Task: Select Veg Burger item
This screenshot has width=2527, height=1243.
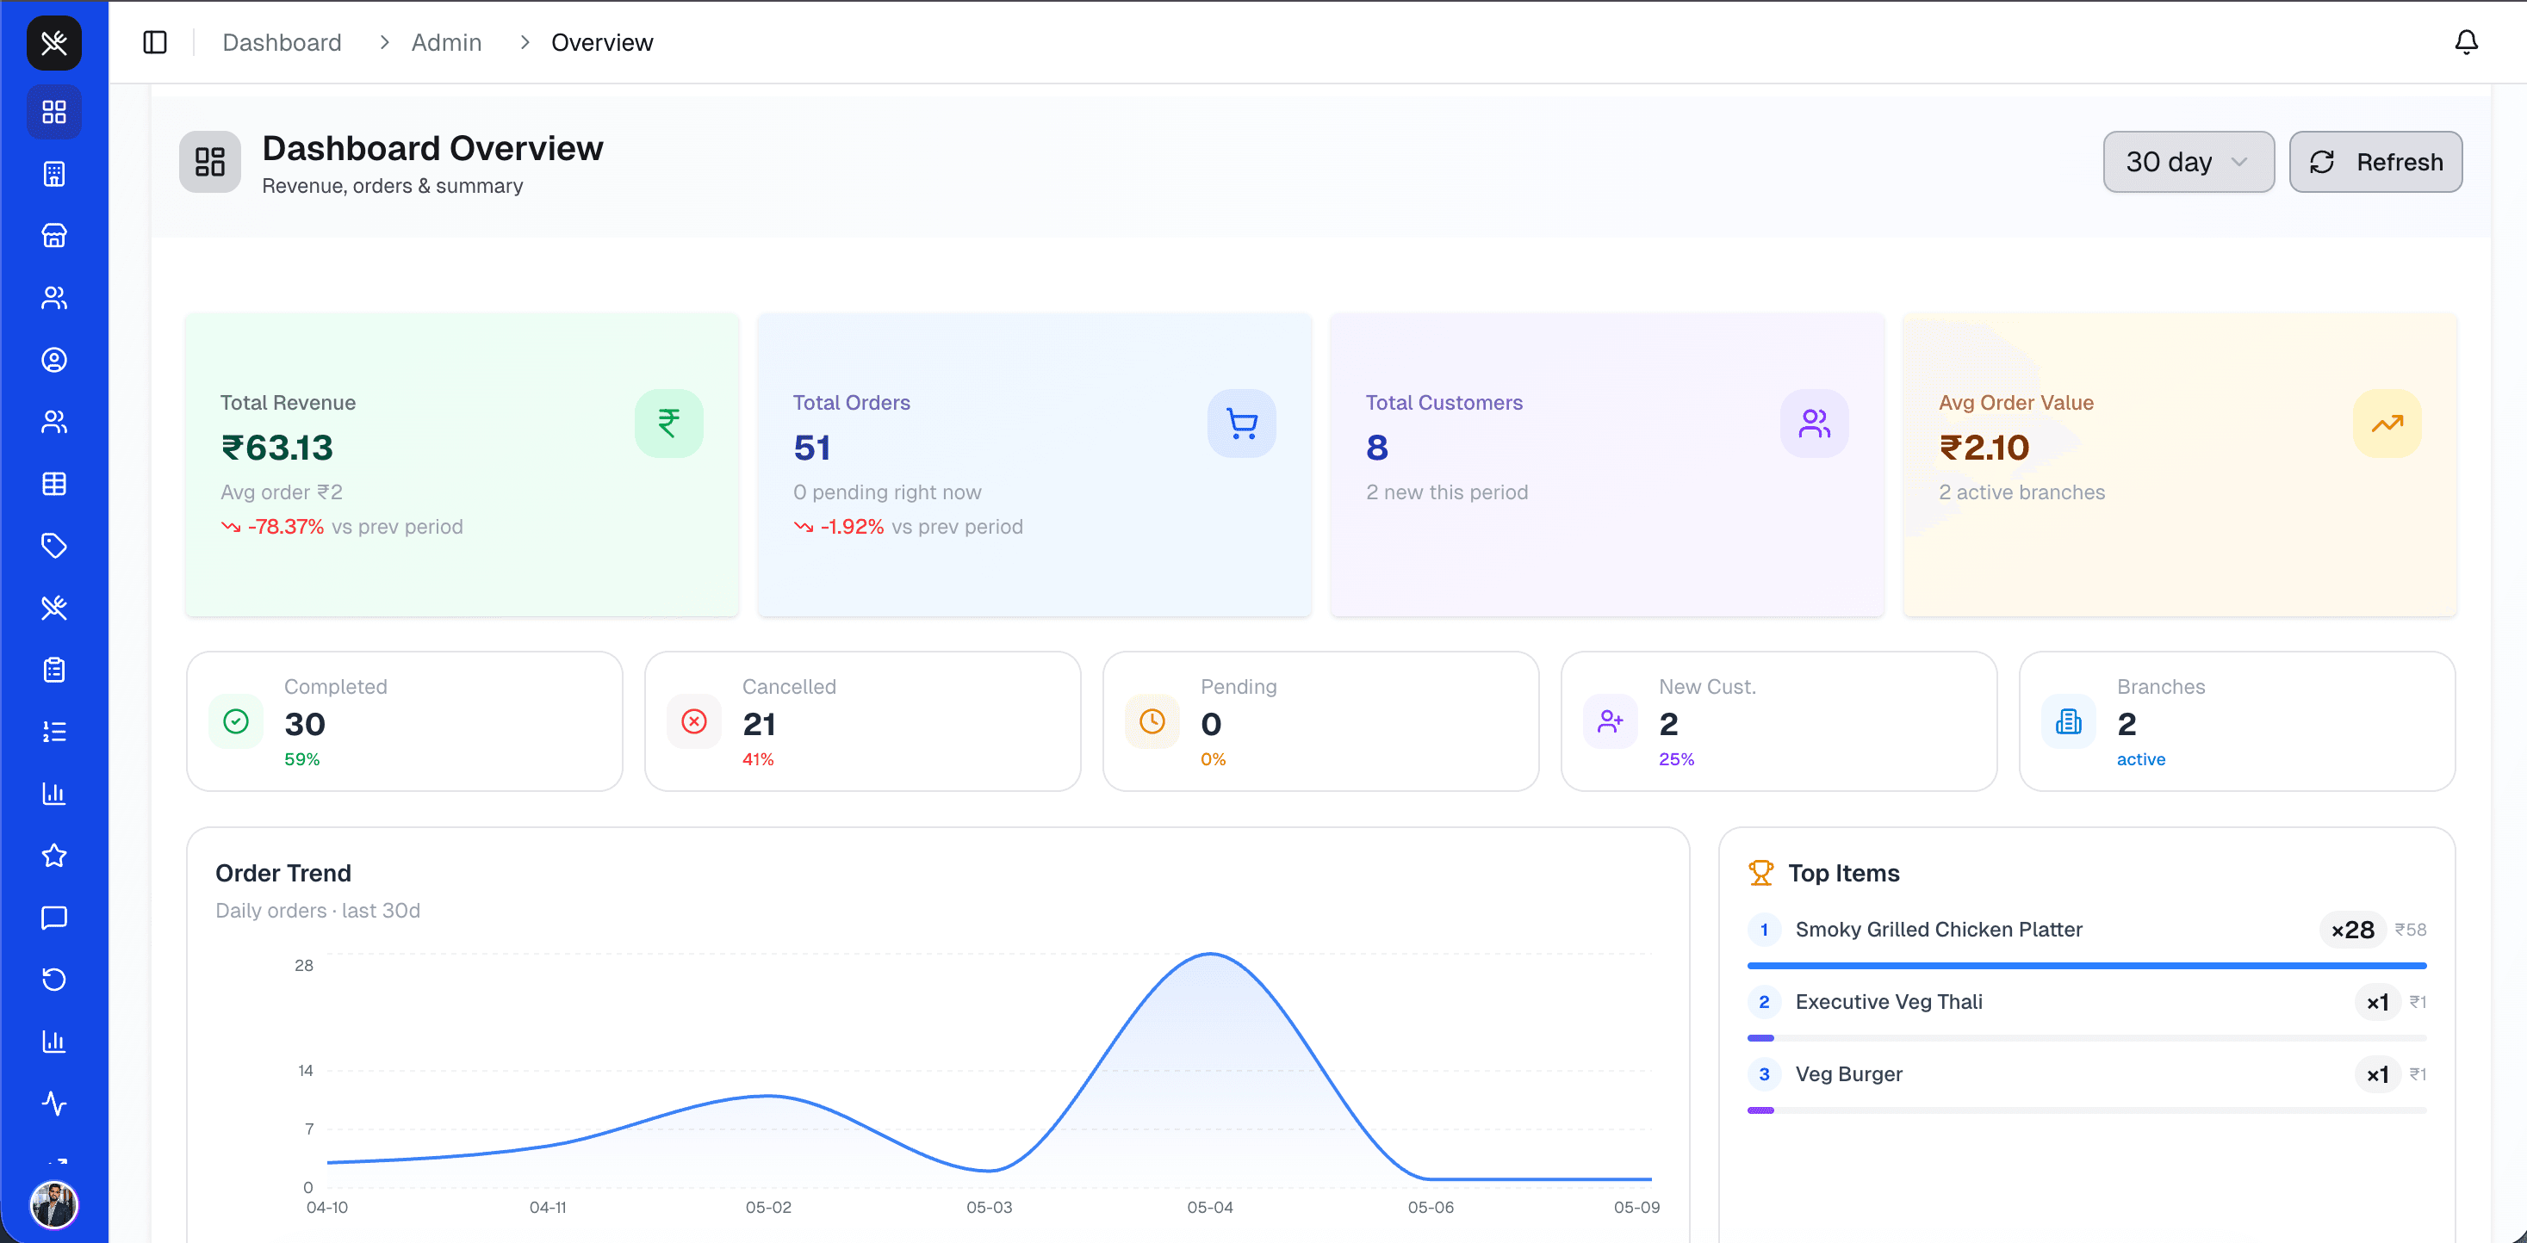Action: [1848, 1074]
